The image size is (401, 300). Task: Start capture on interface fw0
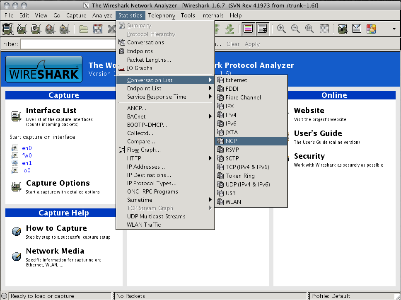[x=27, y=155]
